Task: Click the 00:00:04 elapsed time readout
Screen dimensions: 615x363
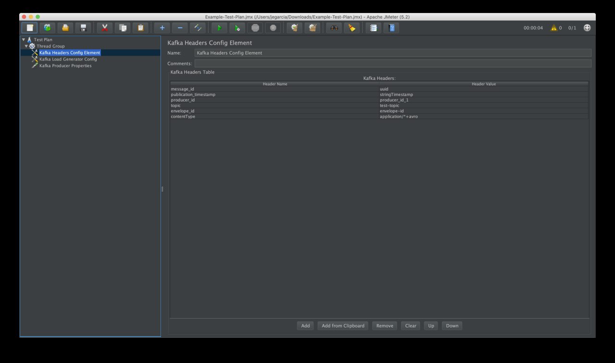Action: tap(533, 28)
